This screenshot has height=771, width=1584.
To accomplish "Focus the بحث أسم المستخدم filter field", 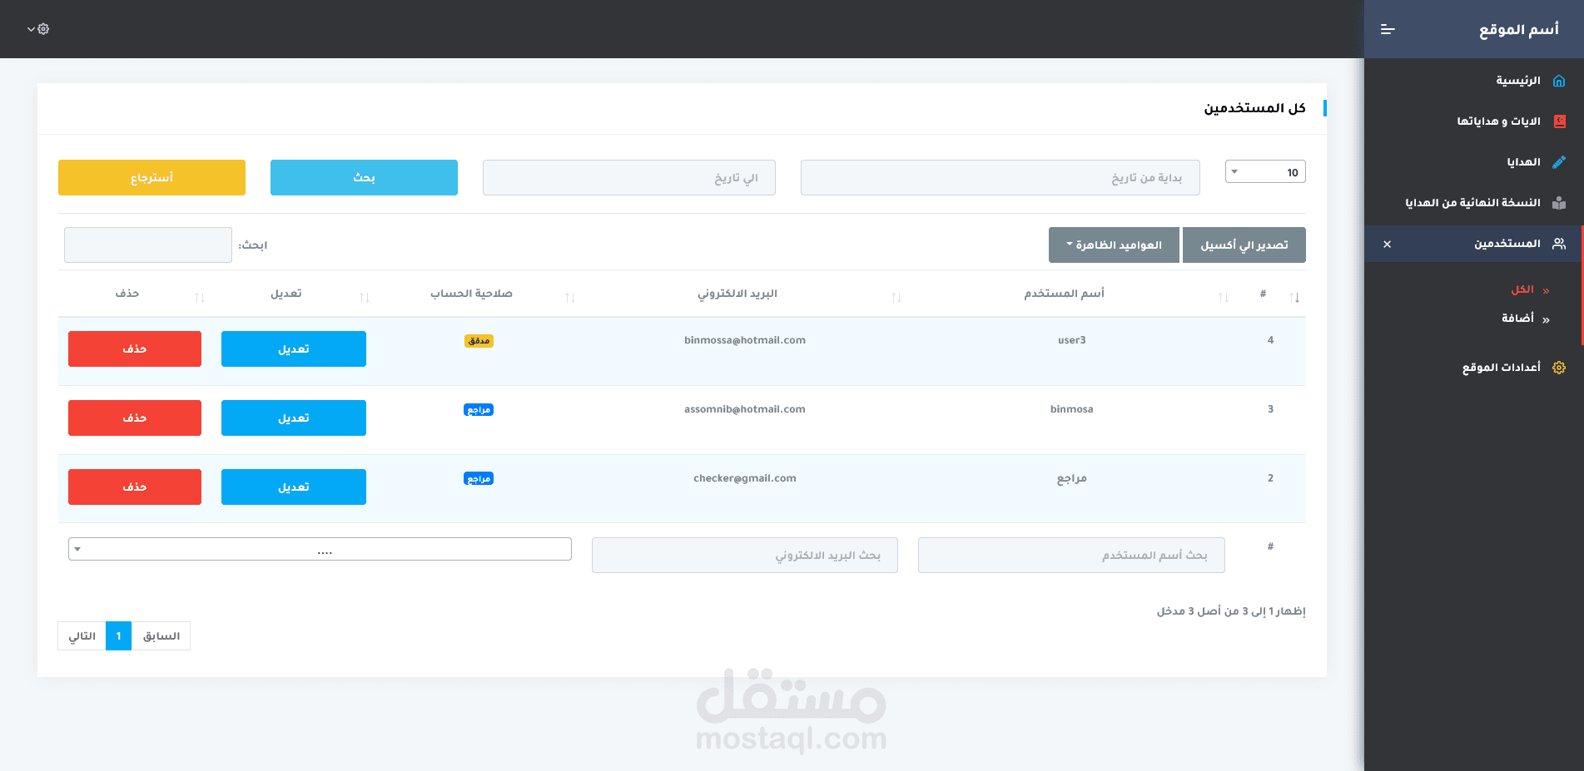I will click(1071, 556).
